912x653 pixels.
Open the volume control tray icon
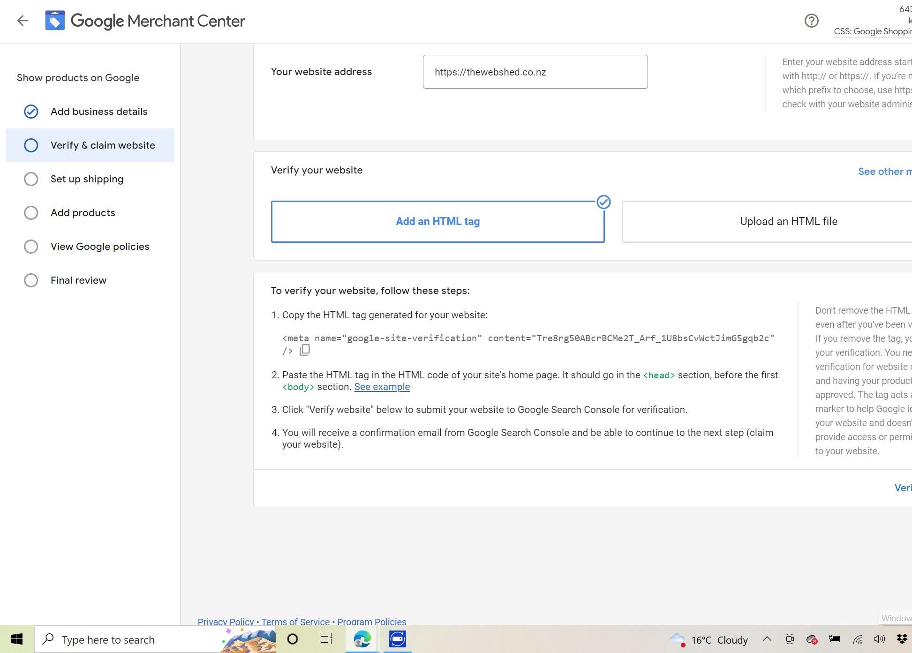point(879,639)
